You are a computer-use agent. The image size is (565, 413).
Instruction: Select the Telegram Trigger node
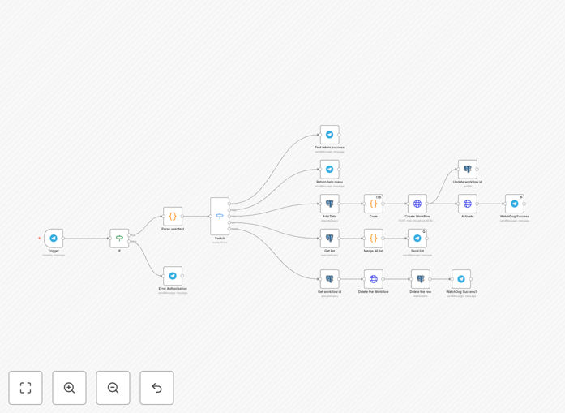click(x=54, y=238)
